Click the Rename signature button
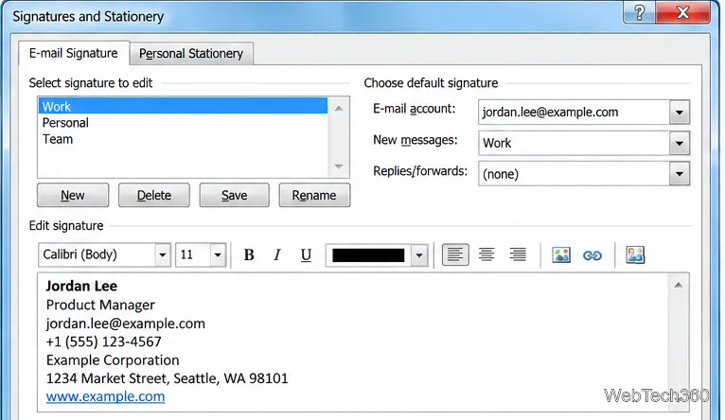The height and width of the screenshot is (420, 725). (314, 196)
